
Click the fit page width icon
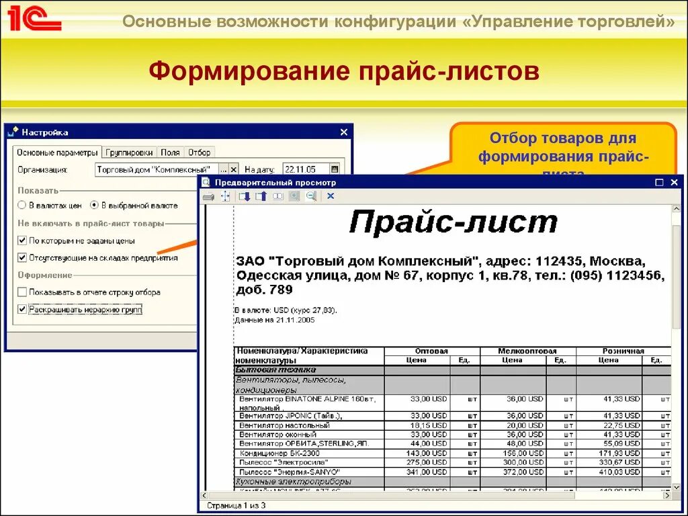tap(277, 196)
